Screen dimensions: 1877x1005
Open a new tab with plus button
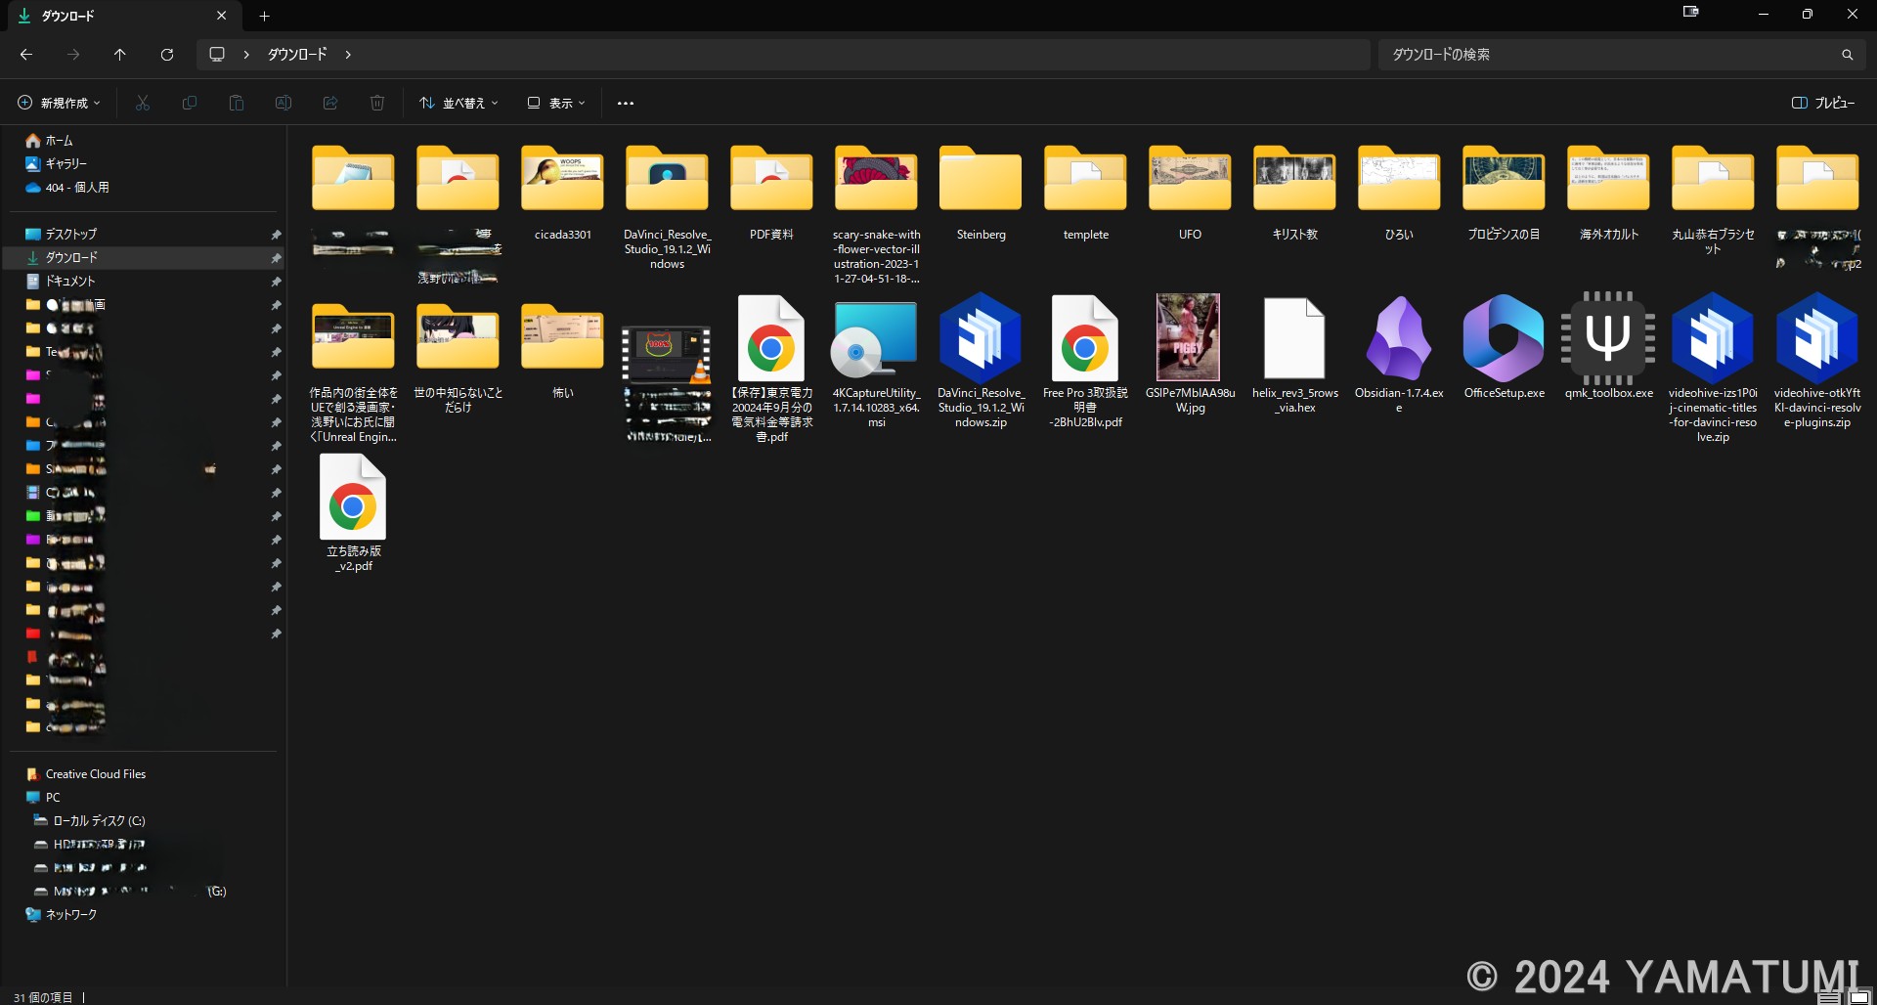[264, 16]
